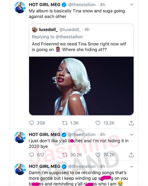Open @theestallion handle on first tweet

click(82, 5)
